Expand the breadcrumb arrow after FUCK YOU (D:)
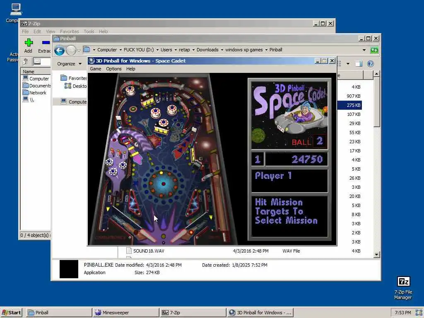The width and height of the screenshot is (424, 318). [157, 50]
